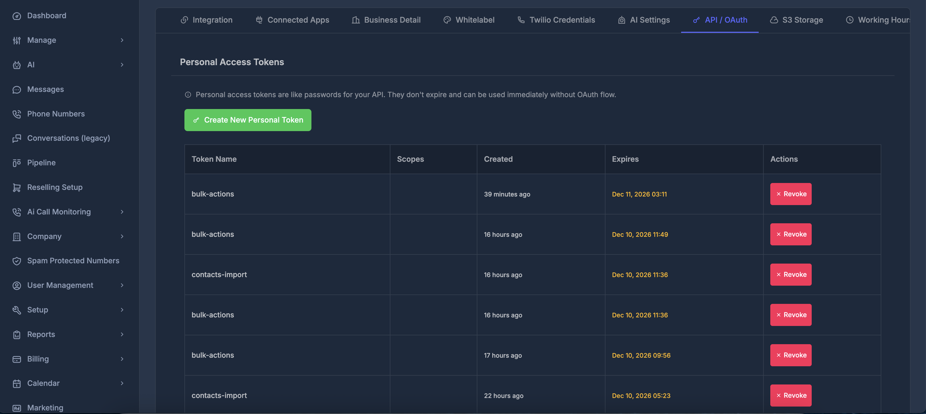The width and height of the screenshot is (926, 414).
Task: Click the Personal Access Tokens heading
Action: 232,62
